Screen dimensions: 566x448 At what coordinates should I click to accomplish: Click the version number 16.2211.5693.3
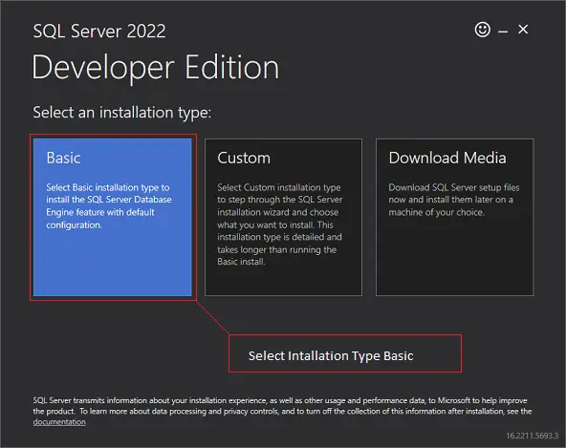533,436
